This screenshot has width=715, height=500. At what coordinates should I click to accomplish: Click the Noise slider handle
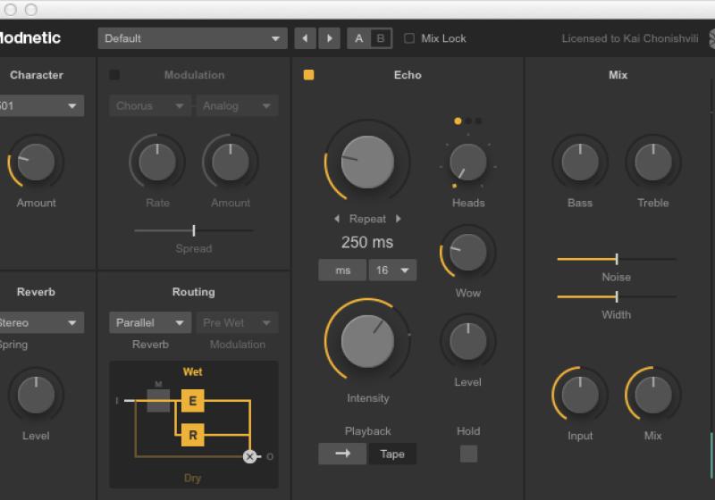tap(617, 259)
